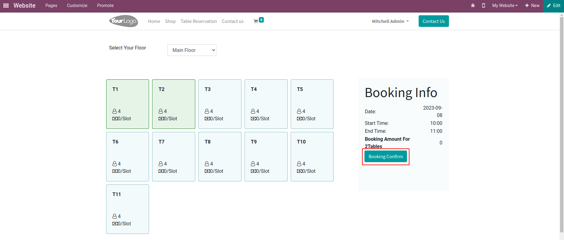Click the Edit pencil button
Screen dimensions: 564x240
pos(554,5)
